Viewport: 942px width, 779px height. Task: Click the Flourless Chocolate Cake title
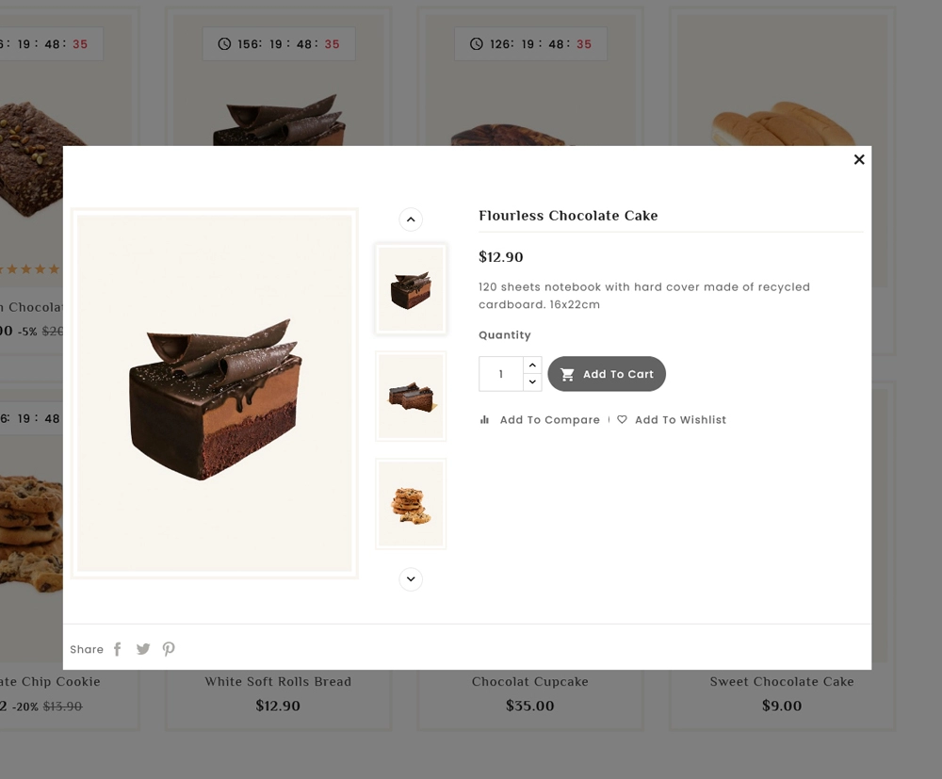coord(568,216)
